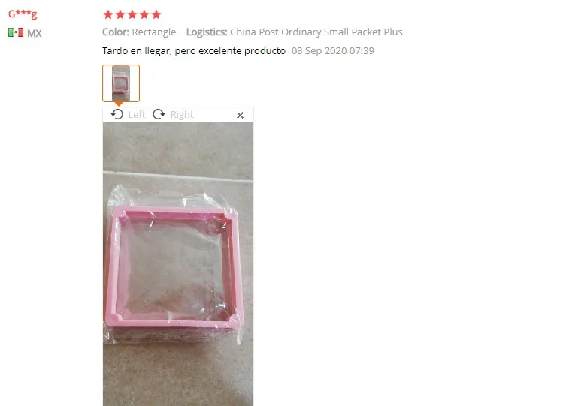Close the enlarged review photo

[240, 115]
